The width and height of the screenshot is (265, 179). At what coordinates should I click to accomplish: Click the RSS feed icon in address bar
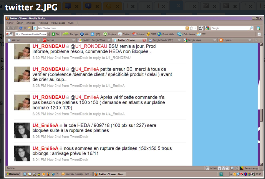click(x=187, y=28)
